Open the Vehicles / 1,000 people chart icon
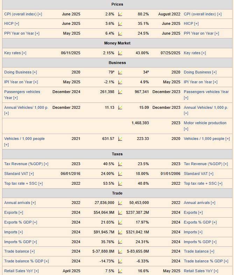Image resolution: width=234 pixels, height=275 pixels. (120, 139)
